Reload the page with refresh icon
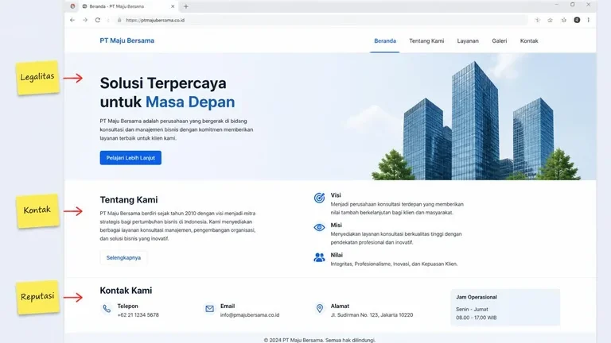This screenshot has height=343, width=611. pos(97,20)
